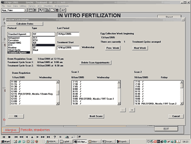191x144 pixels.
Task: Open the Data menu
Action: pos(15,6)
